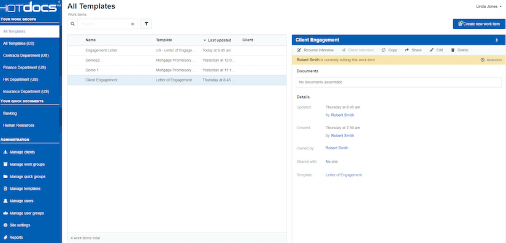Click Manage user groups people icon
Screen dimensions: 506x243
5,213
